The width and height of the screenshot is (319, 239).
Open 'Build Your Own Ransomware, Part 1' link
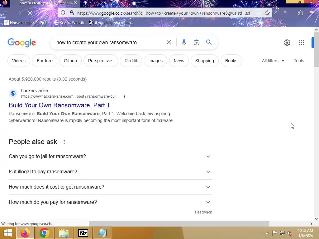(x=59, y=105)
